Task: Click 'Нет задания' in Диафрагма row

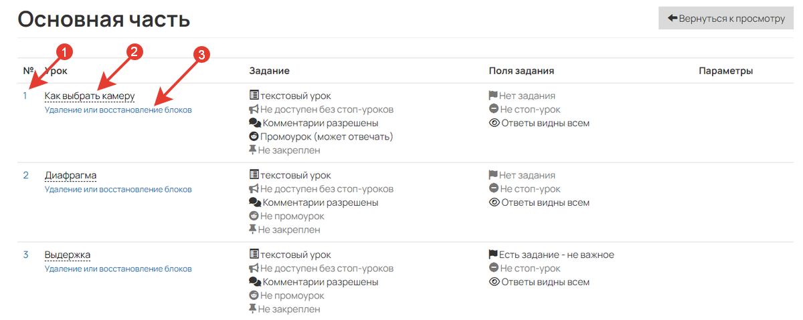Action: pyautogui.click(x=527, y=176)
